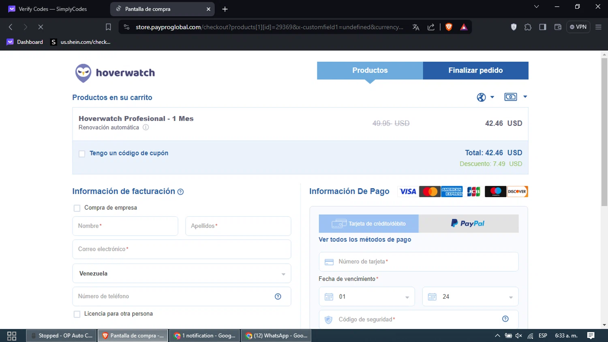Click the 42.46 USD product price
608x342 pixels.
pos(503,123)
